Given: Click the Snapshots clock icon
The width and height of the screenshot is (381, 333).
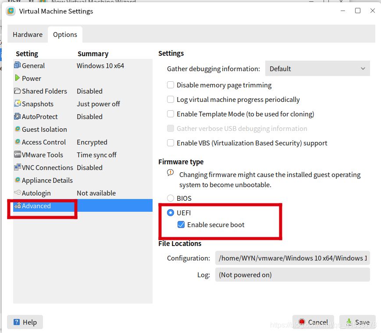Looking at the screenshot, I should (x=18, y=103).
